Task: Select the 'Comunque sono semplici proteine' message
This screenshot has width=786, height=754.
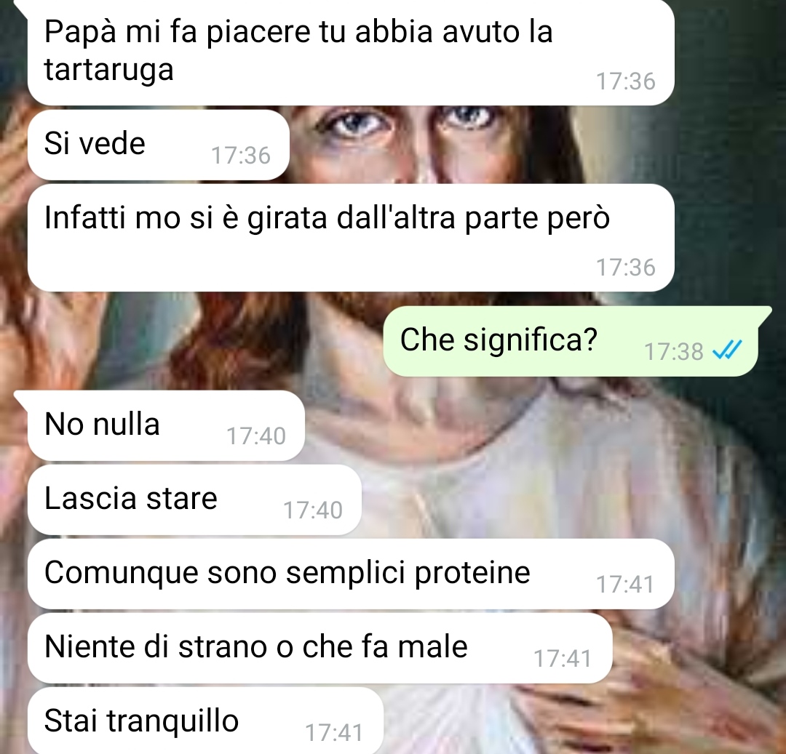Action: pyautogui.click(x=351, y=574)
